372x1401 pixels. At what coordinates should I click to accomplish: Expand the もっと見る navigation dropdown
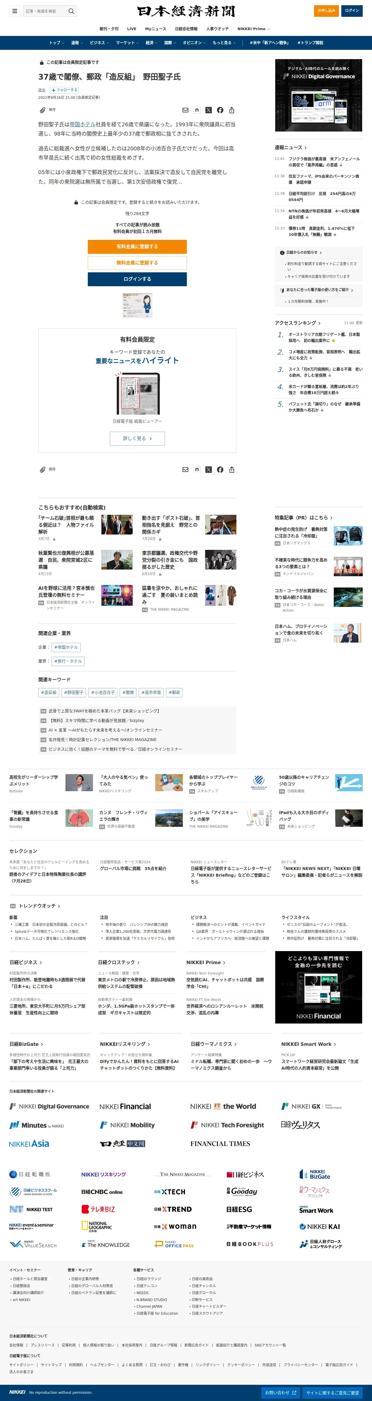click(224, 42)
